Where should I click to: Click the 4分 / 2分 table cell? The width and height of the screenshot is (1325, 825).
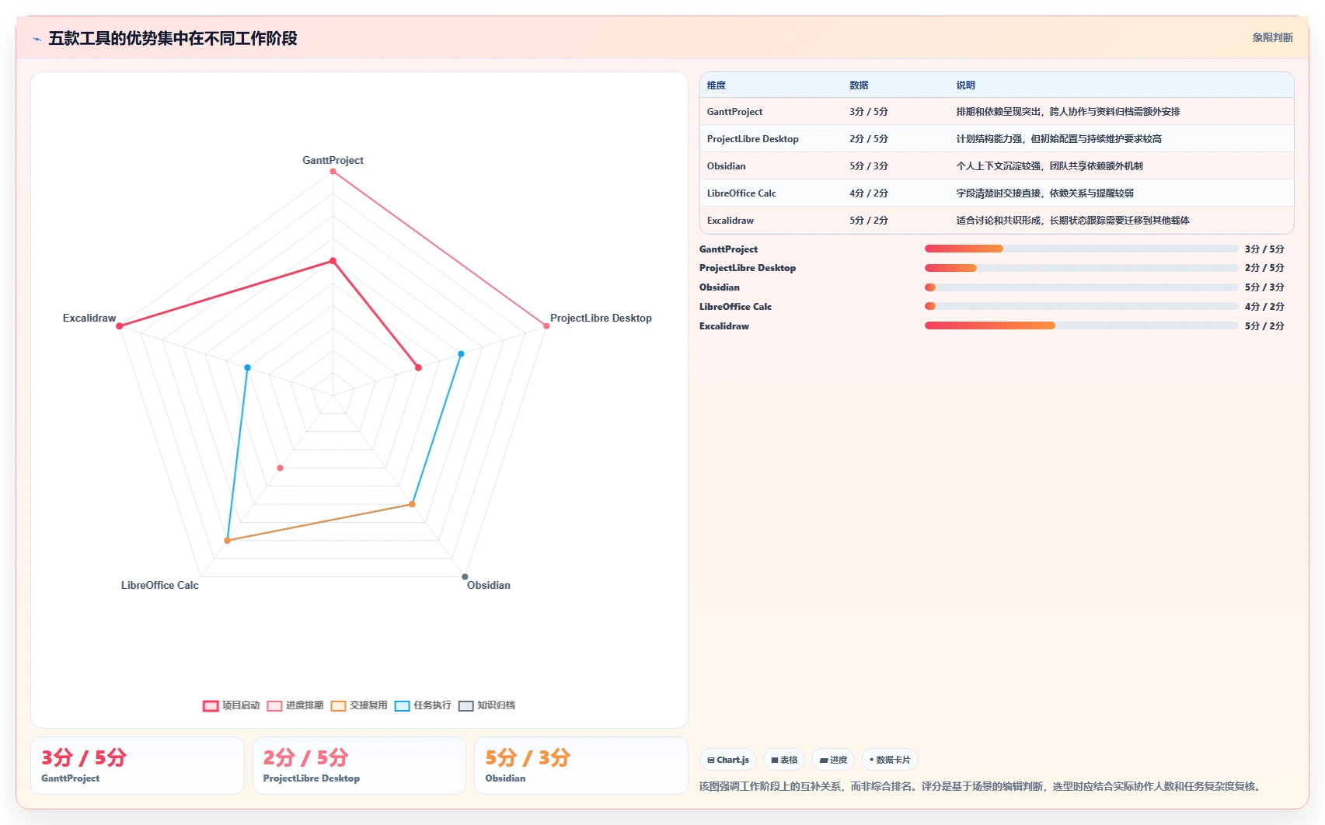pyautogui.click(x=869, y=193)
